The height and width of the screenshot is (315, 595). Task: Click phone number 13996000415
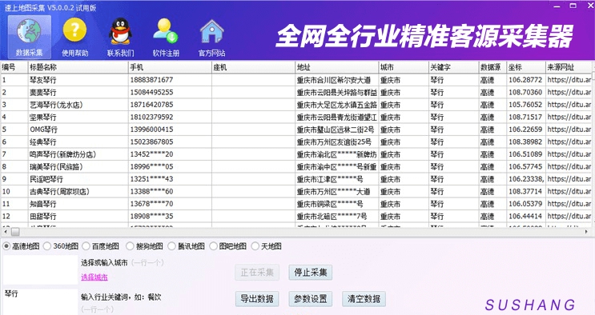151,130
